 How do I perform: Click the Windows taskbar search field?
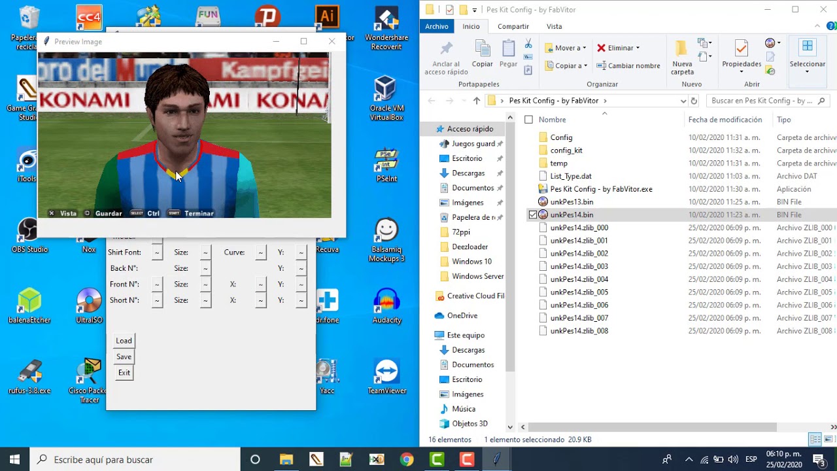pyautogui.click(x=134, y=459)
